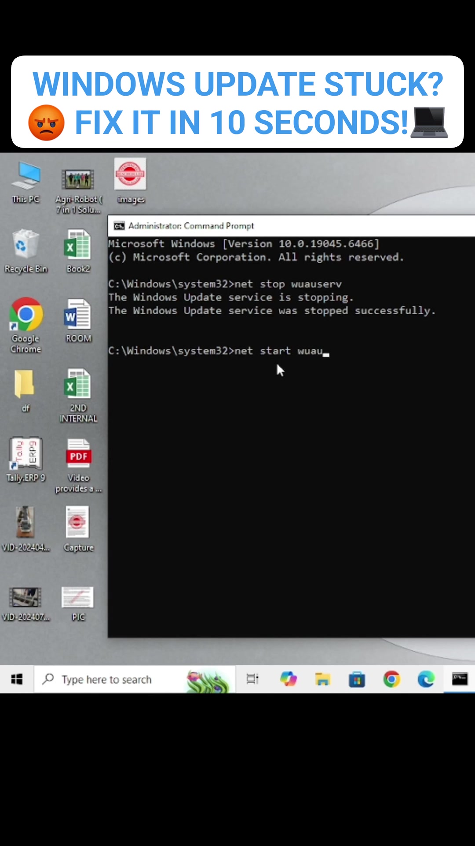The width and height of the screenshot is (475, 846).
Task: Open VID-202404 video file
Action: pyautogui.click(x=26, y=529)
